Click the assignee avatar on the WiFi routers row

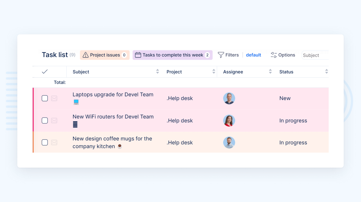coord(229,121)
